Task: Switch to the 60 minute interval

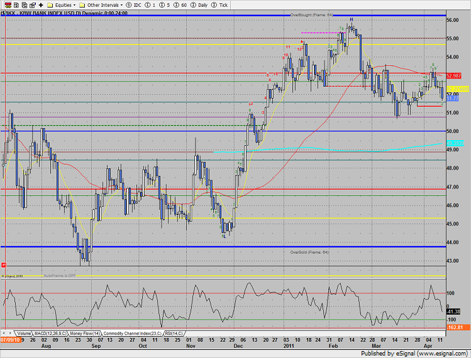Action: [x=180, y=5]
